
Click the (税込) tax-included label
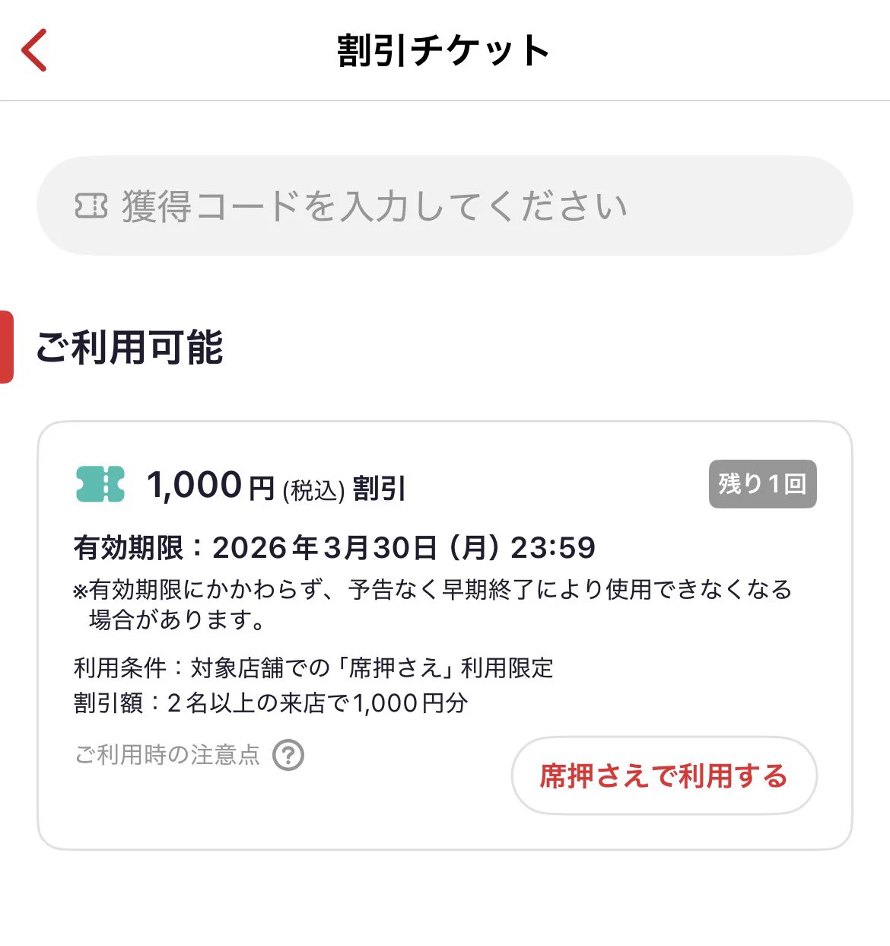pos(313,491)
